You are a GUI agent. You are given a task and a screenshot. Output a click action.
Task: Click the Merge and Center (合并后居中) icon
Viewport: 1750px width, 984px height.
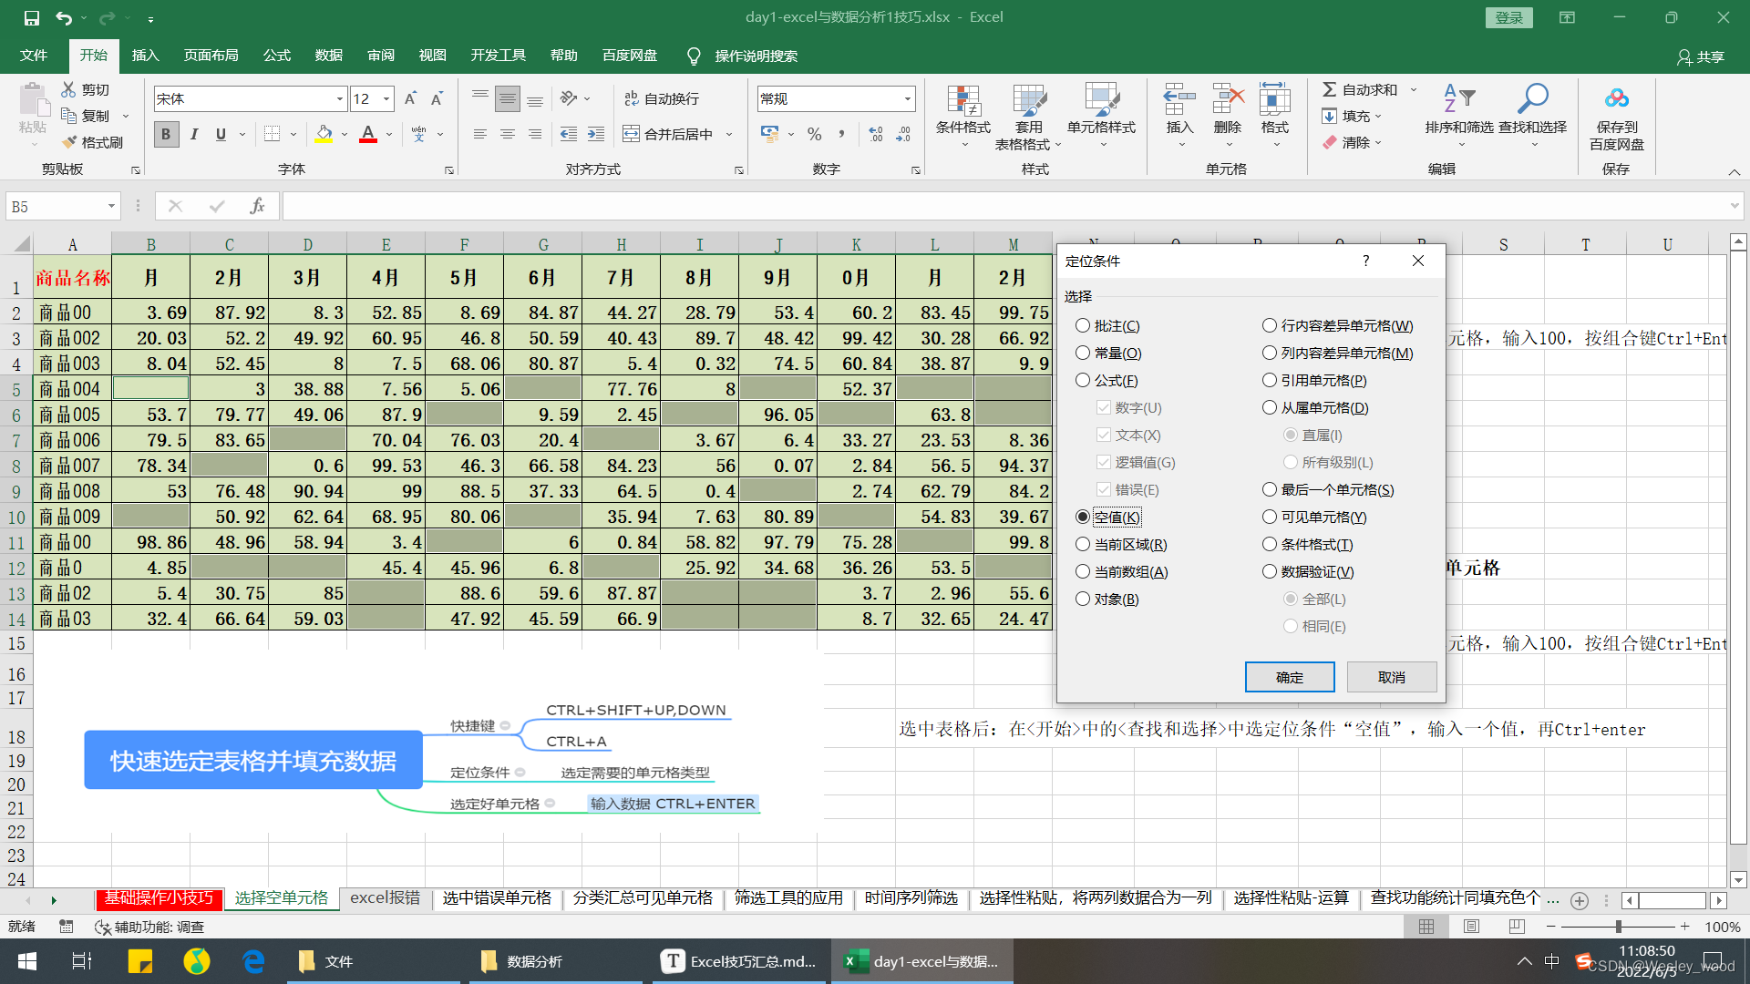(x=631, y=134)
